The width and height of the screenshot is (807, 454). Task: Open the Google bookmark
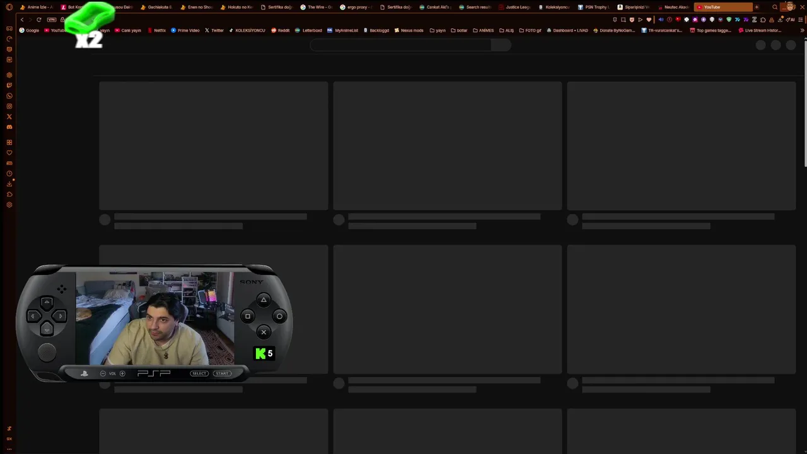pos(30,30)
